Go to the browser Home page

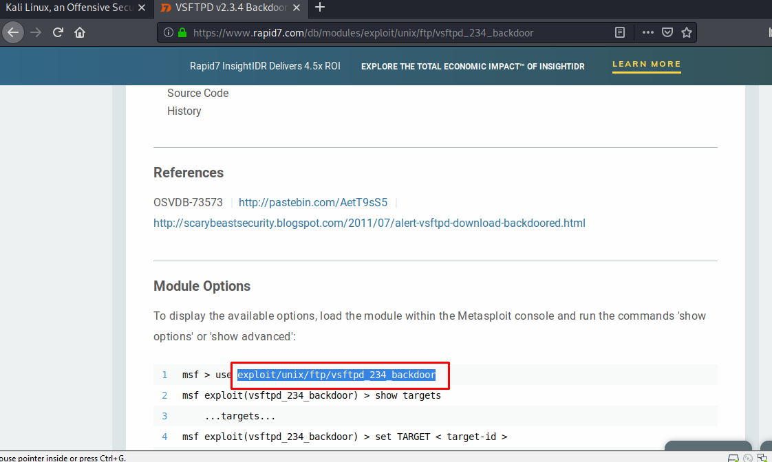80,32
